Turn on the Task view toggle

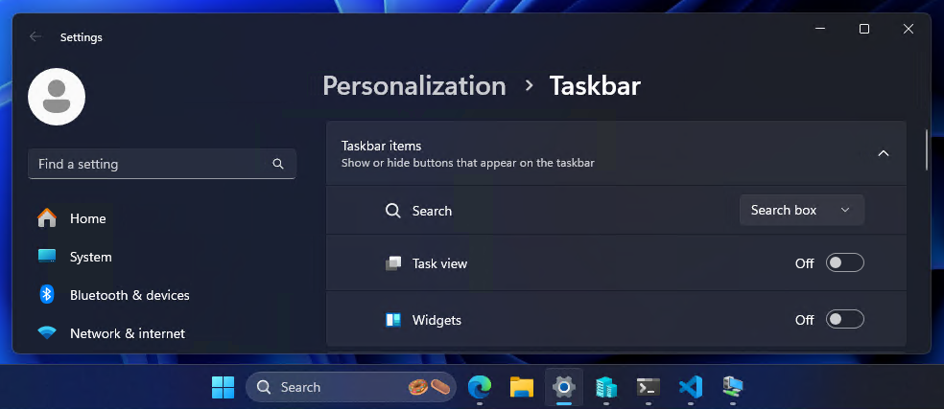click(x=844, y=262)
